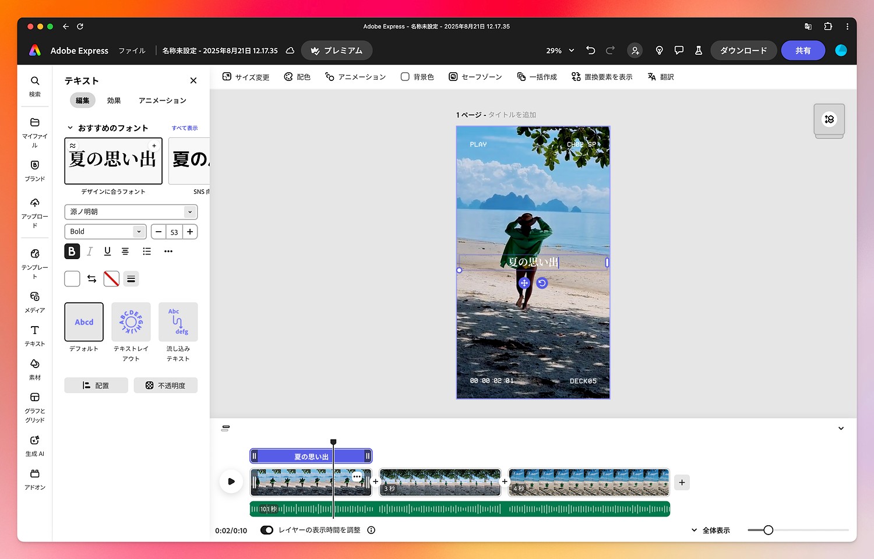Click the undo arrow icon

(x=590, y=51)
